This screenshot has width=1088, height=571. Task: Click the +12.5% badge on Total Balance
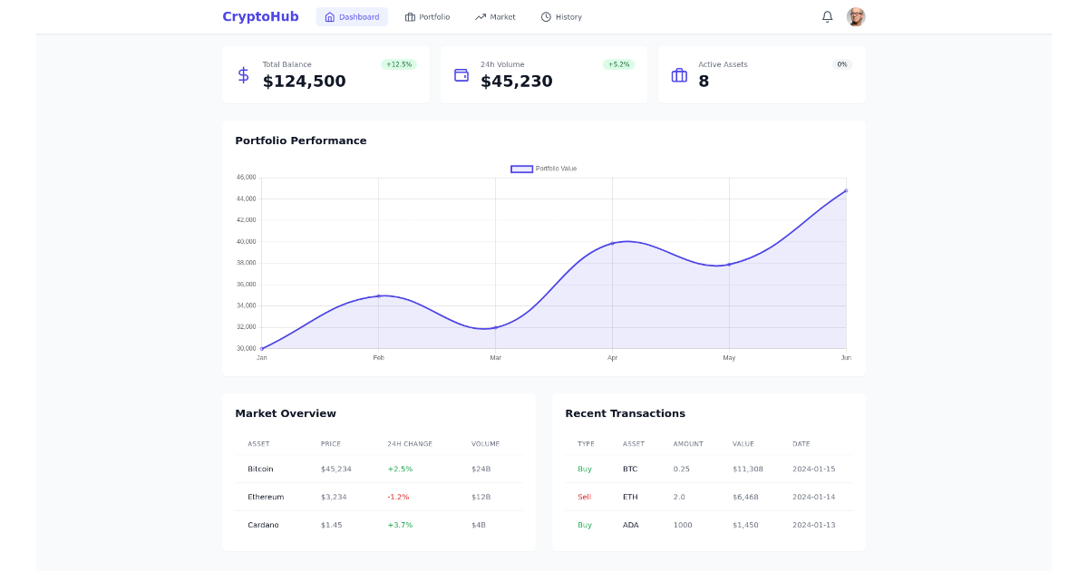tap(399, 63)
